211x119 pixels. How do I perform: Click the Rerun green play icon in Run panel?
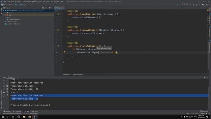click(4, 80)
